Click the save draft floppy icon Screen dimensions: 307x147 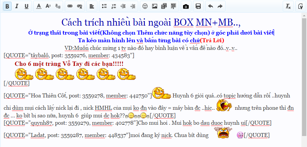point(198,6)
